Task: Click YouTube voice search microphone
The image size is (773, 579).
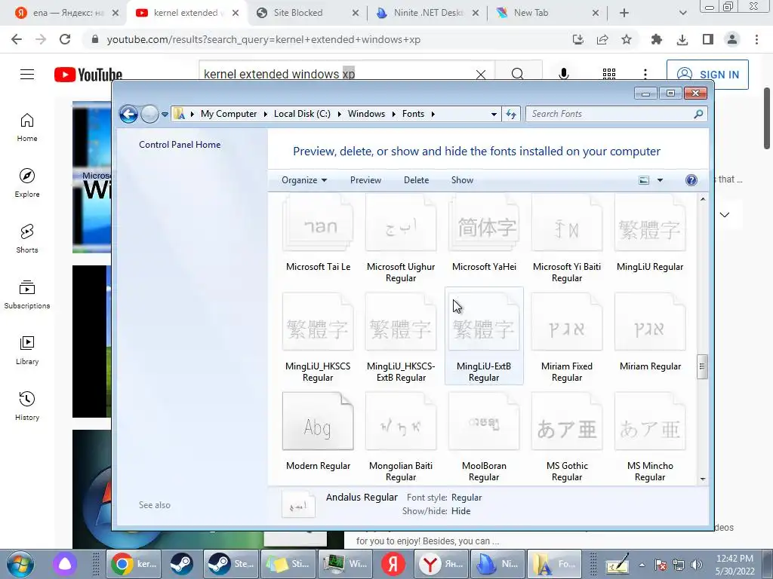Action: [563, 75]
